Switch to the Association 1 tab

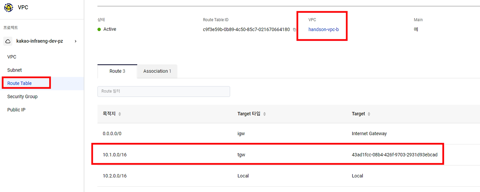coord(157,71)
